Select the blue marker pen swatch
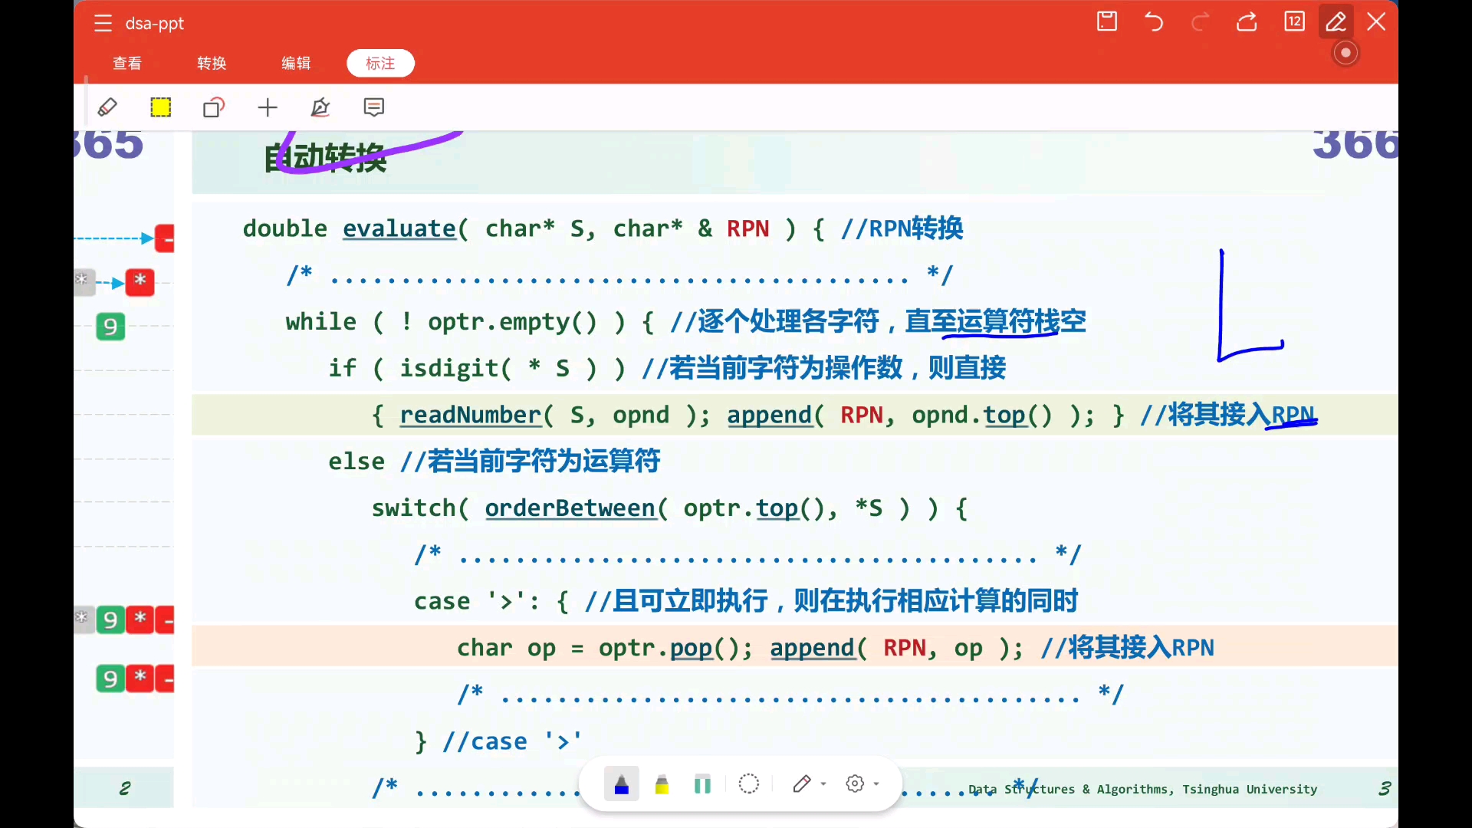This screenshot has width=1472, height=828. (x=622, y=784)
